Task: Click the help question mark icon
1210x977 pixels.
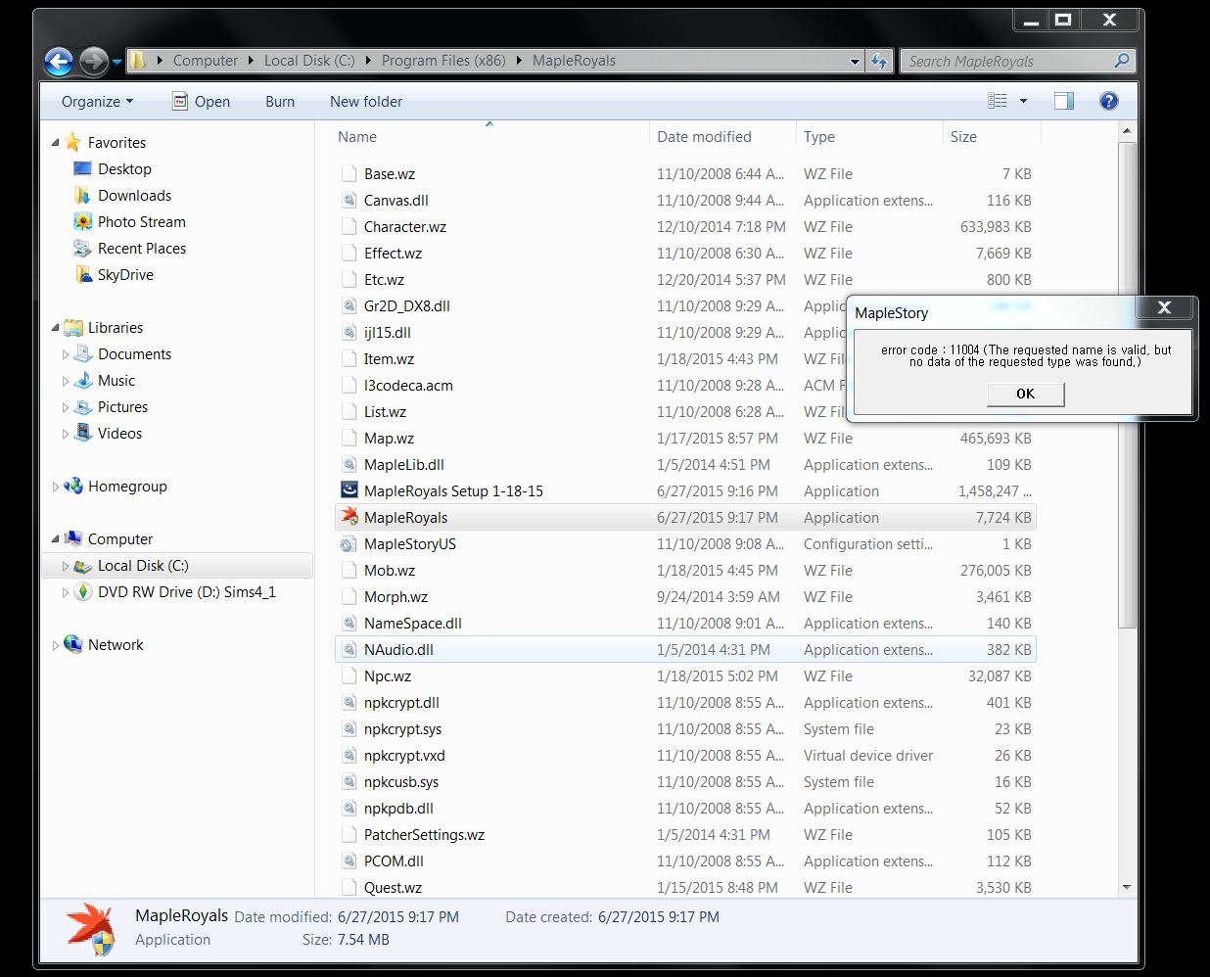Action: coord(1109,101)
